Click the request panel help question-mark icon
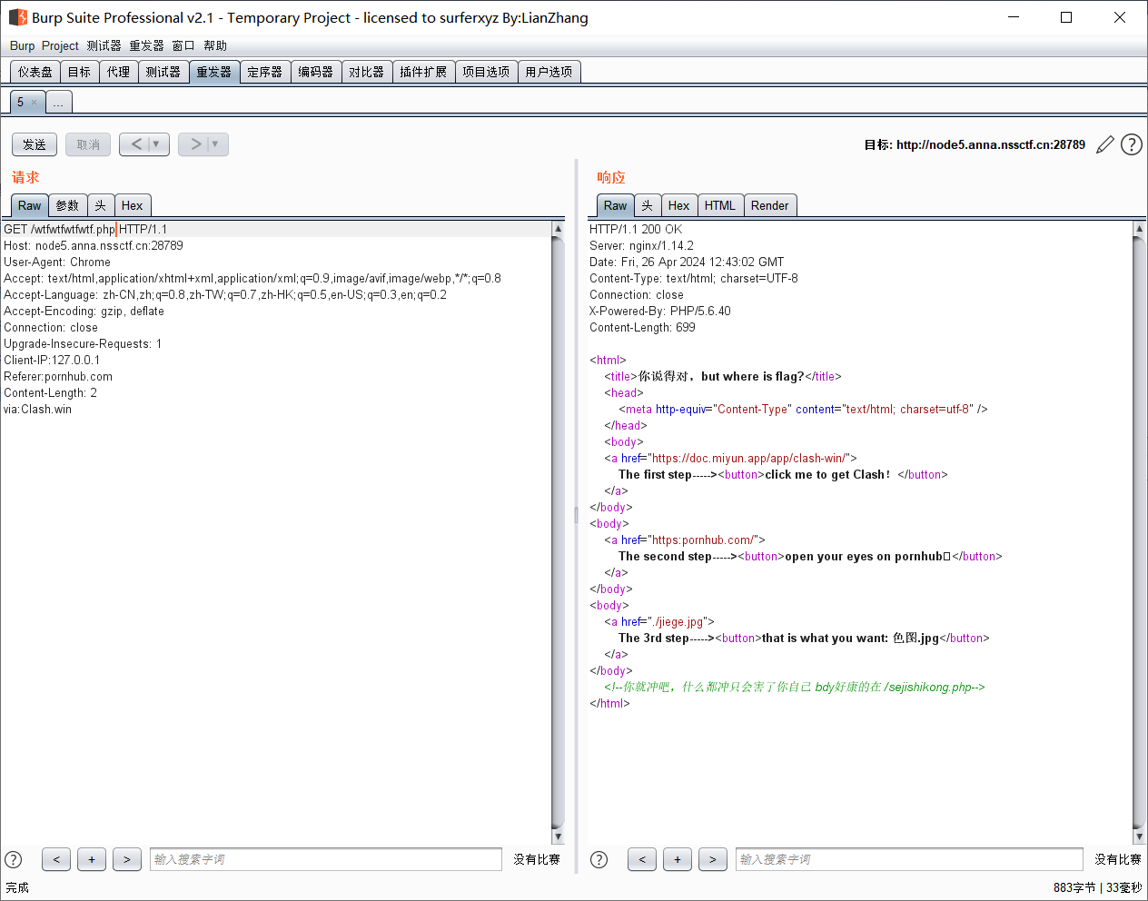The width and height of the screenshot is (1148, 901). [x=14, y=859]
